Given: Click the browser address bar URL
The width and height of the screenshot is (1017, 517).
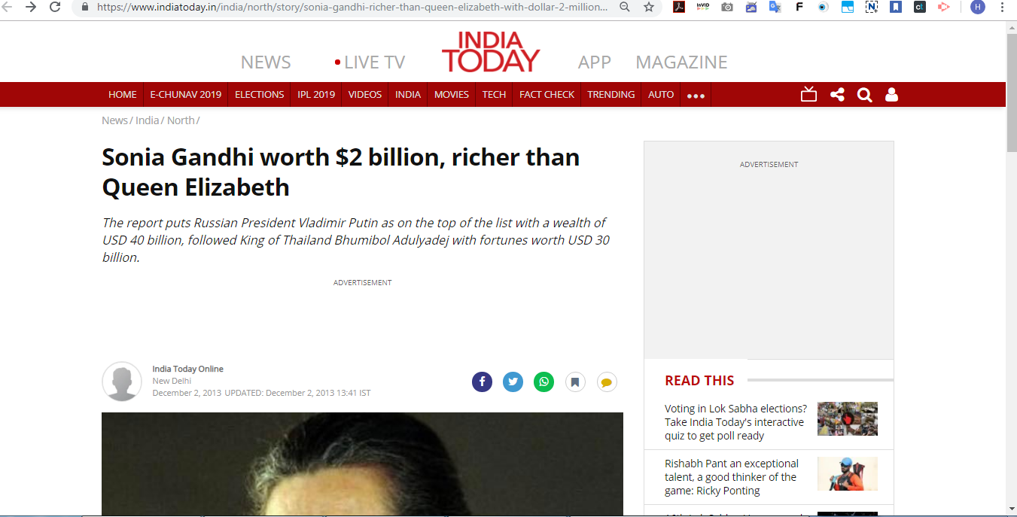Looking at the screenshot, I should [352, 7].
